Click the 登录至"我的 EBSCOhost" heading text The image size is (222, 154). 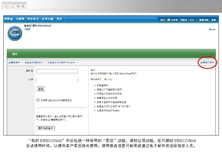(38, 26)
